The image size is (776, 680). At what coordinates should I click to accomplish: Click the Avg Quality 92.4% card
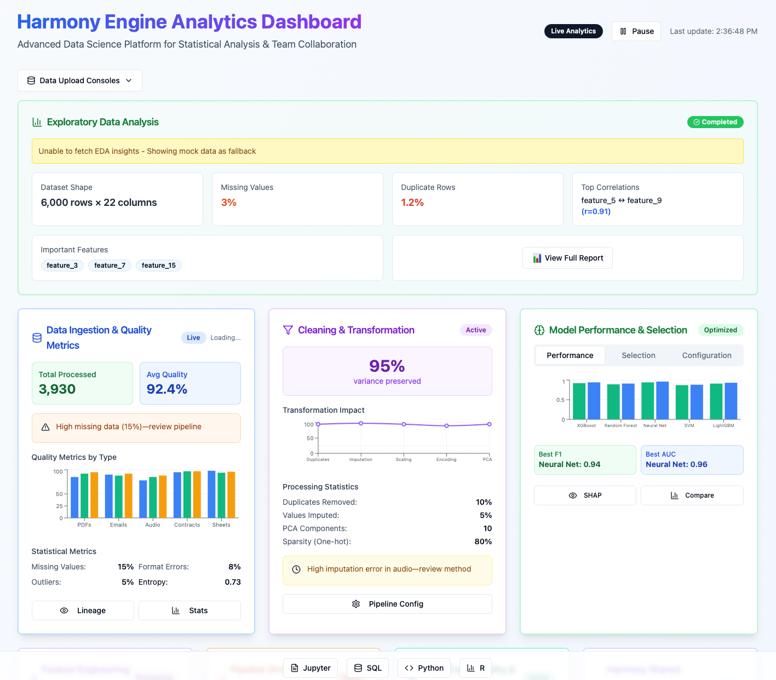(190, 383)
